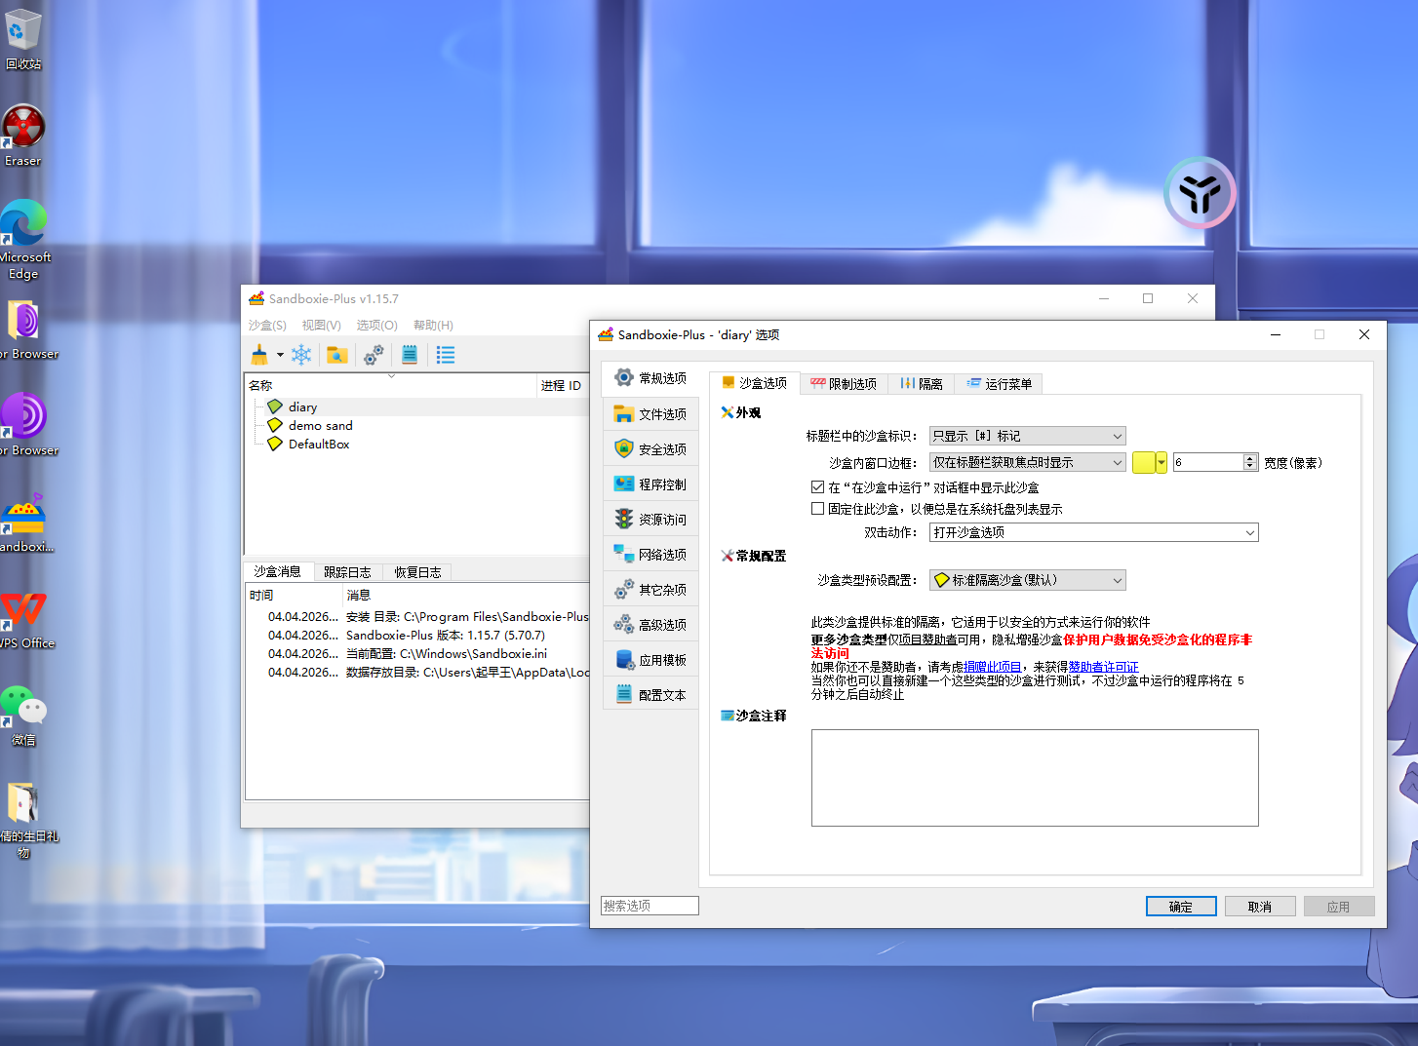Open 配置文本 in the options sidebar
Image resolution: width=1418 pixels, height=1046 pixels.
coord(650,695)
